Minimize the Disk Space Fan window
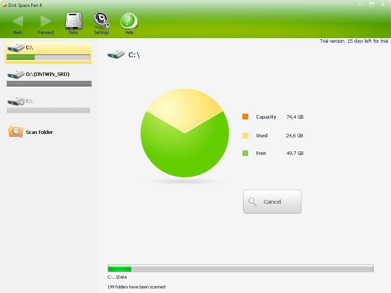Image resolution: width=391 pixels, height=293 pixels. [360, 5]
